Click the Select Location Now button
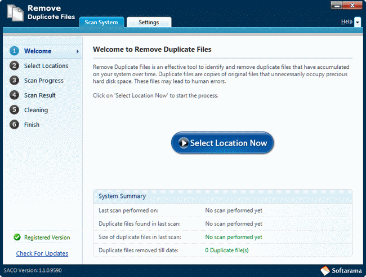The width and height of the screenshot is (366, 277). click(222, 143)
